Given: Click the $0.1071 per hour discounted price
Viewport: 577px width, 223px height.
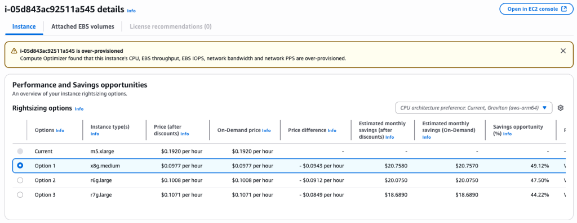Looking at the screenshot, I should point(182,195).
